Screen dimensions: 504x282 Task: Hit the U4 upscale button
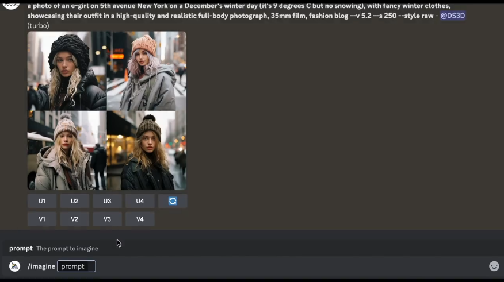point(140,201)
